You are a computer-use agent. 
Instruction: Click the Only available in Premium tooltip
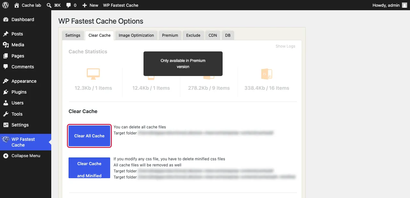(x=183, y=64)
